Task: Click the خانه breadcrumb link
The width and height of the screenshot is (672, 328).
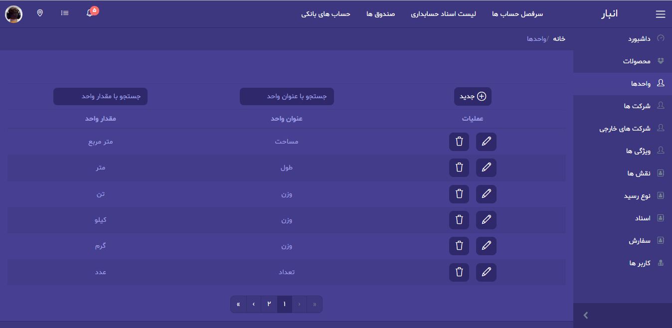Action: coord(559,38)
